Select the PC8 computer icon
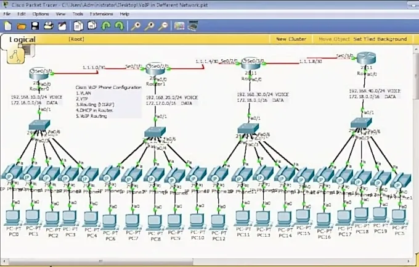Image resolution: width=419 pixels, height=267 pixels. coord(155,223)
